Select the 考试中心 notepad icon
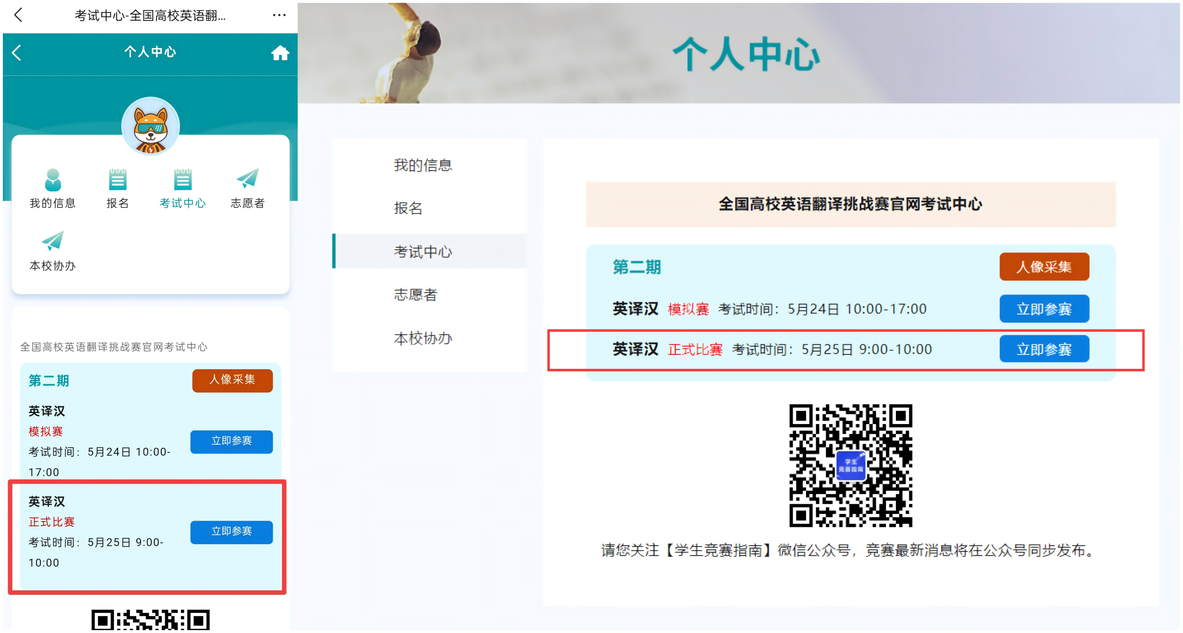The height and width of the screenshot is (633, 1183). pyautogui.click(x=183, y=180)
